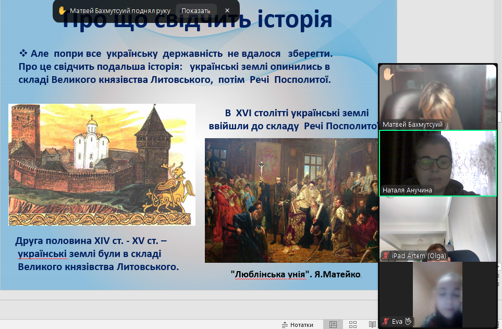This screenshot has height=329, width=502.
Task: Click the text 'В XVI столітті українські землі'
Action: [x=297, y=113]
